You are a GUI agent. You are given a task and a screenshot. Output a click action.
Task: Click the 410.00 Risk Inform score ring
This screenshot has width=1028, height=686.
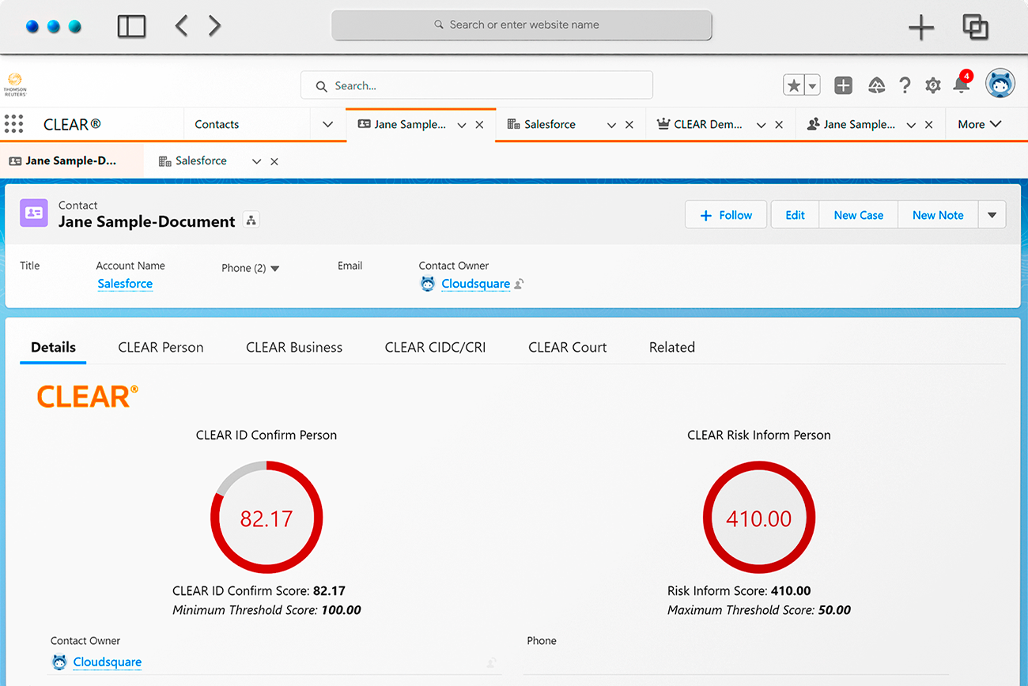coord(758,518)
